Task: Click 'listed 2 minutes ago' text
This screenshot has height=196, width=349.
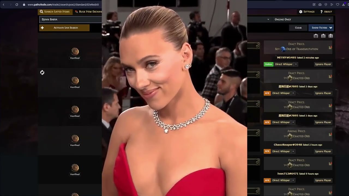Action: click(x=308, y=58)
